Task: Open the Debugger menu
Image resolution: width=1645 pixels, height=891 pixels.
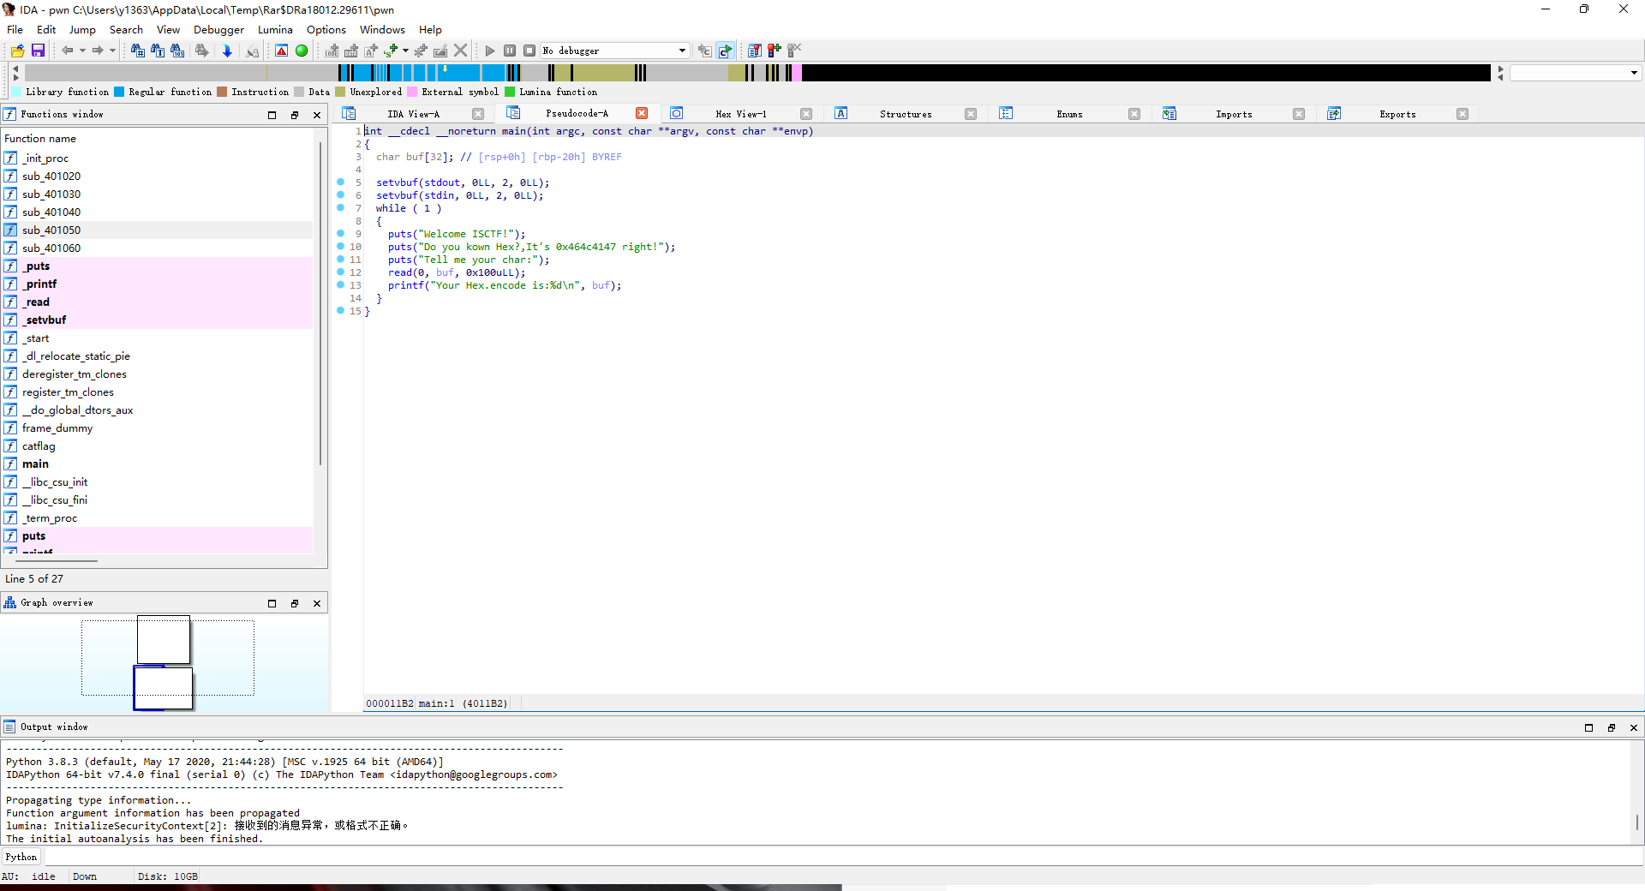Action: point(218,29)
